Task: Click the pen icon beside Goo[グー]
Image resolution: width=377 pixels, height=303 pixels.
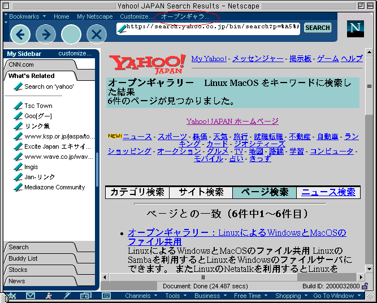Action: tap(18, 116)
